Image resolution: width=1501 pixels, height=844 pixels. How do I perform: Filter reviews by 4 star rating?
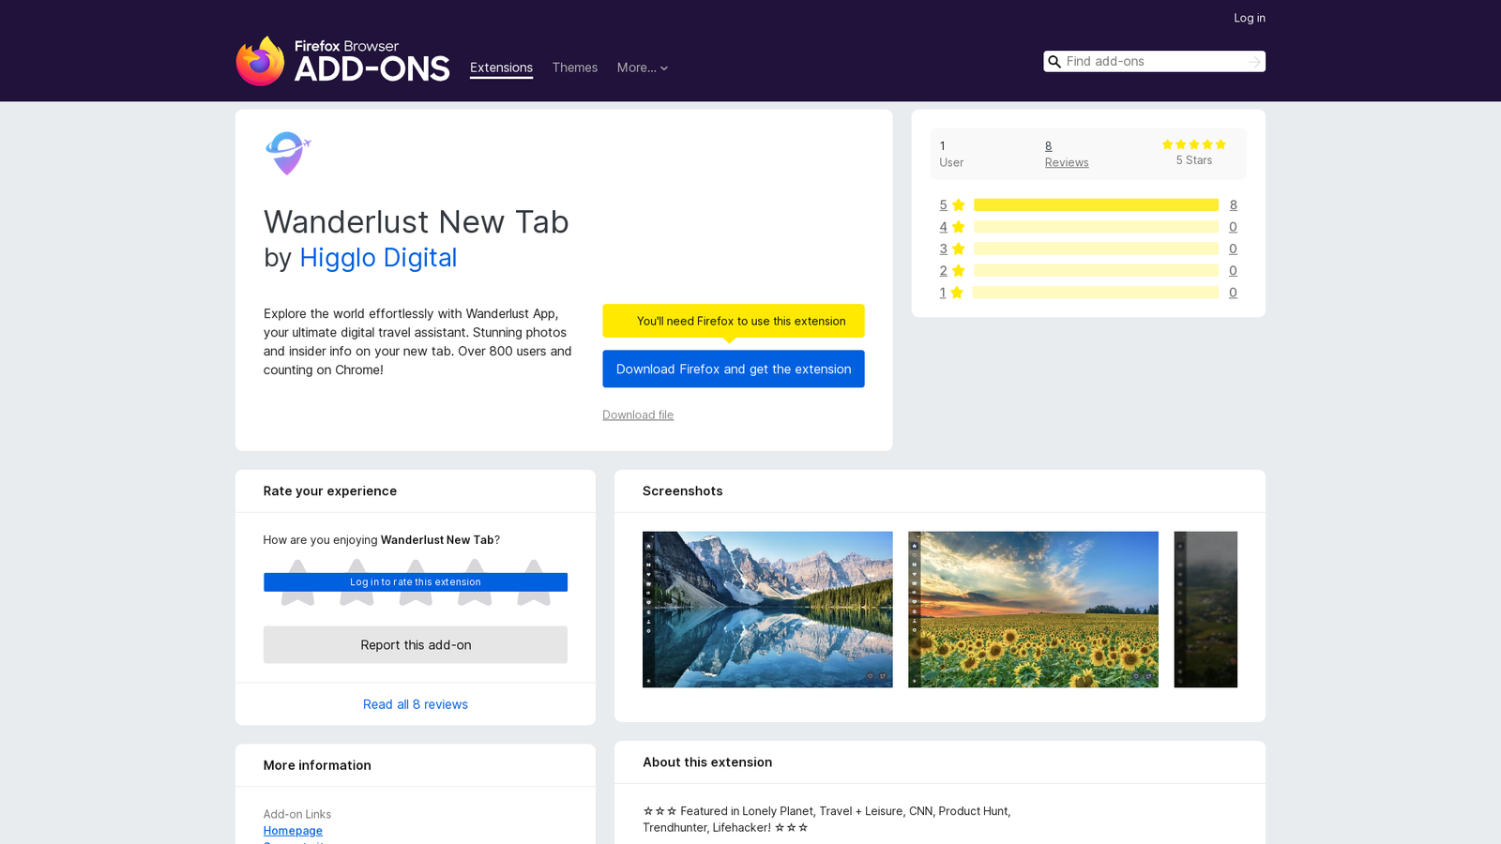click(951, 227)
